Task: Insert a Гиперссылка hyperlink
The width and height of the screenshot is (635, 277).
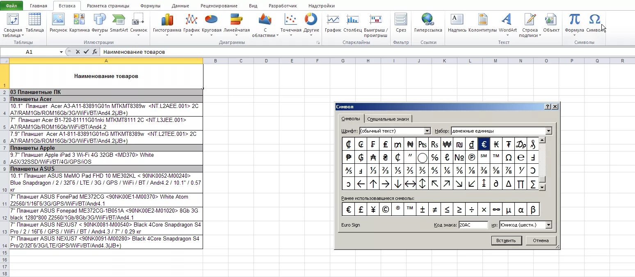Action: tap(428, 23)
